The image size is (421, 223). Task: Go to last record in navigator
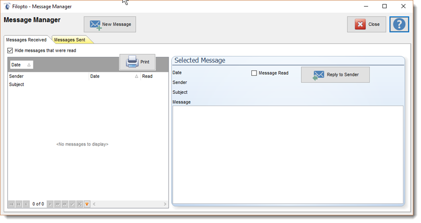coord(65,204)
